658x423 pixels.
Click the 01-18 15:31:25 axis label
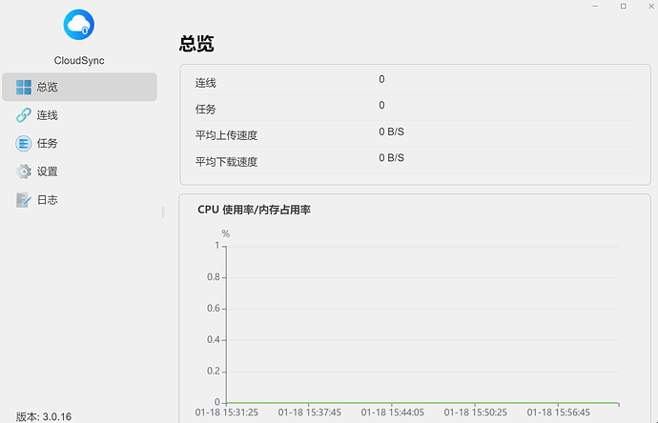227,413
